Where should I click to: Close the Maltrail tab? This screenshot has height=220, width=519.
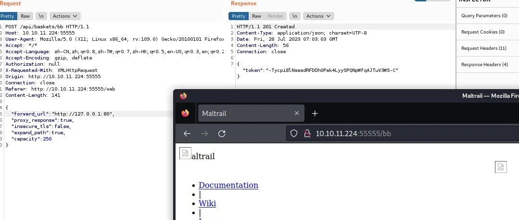click(297, 113)
